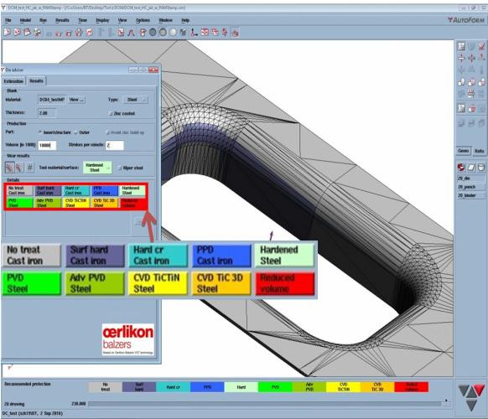The height and width of the screenshot is (419, 488).
Task: Click the second wear results view icon
Action: point(19,168)
